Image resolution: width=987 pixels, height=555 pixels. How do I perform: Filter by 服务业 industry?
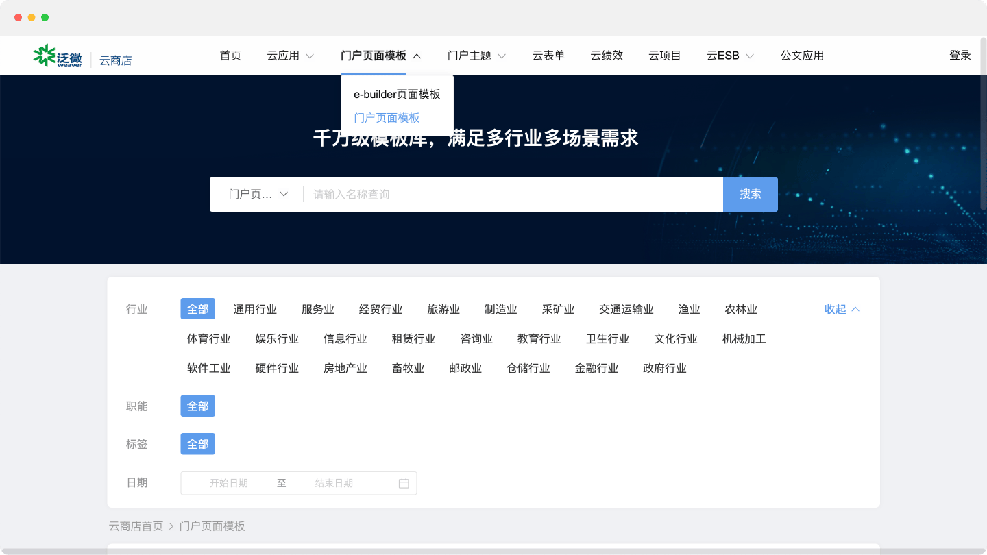pos(318,310)
